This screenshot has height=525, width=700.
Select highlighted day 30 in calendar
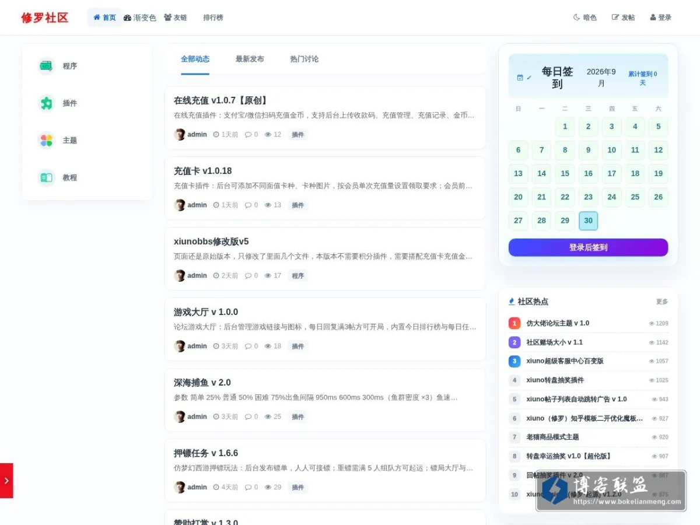[x=588, y=220]
